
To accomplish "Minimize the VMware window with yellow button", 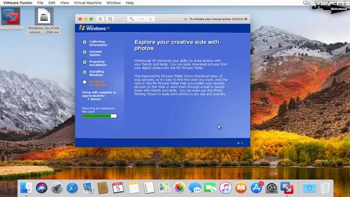I will pyautogui.click(x=86, y=19).
